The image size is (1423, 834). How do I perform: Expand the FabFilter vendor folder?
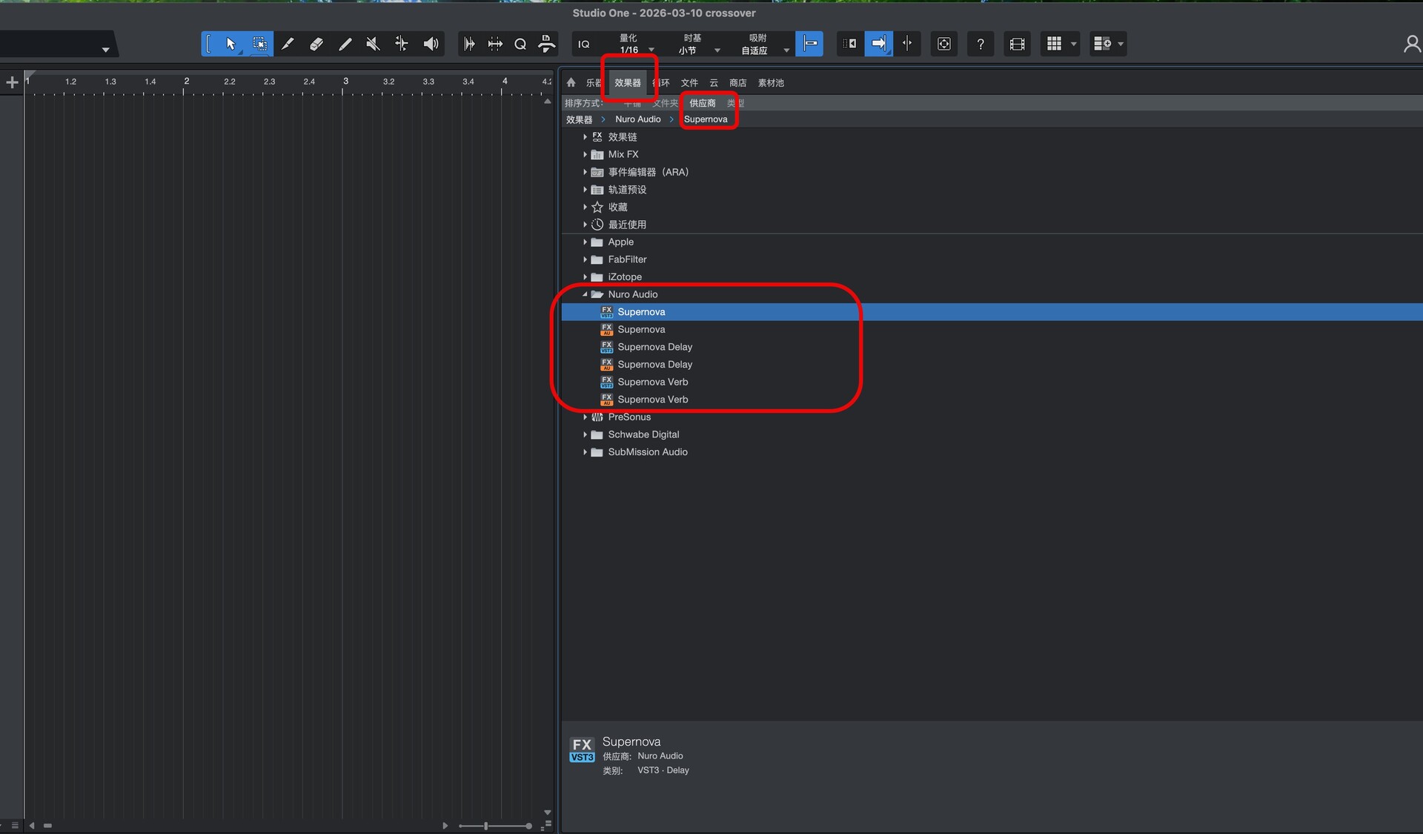pyautogui.click(x=585, y=259)
